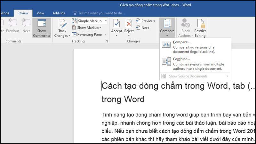Open the Review tab
This screenshot has width=256, height=144.
pos(23,13)
